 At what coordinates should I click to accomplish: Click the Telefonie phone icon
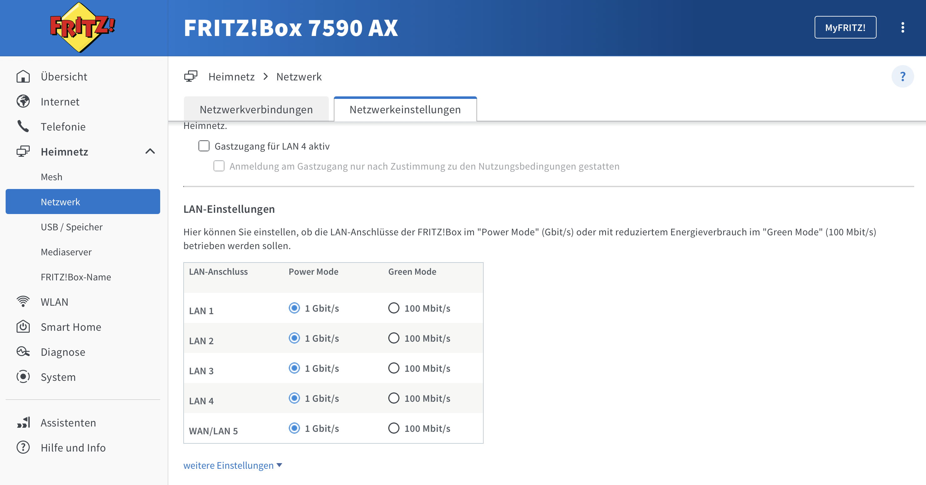coord(23,126)
